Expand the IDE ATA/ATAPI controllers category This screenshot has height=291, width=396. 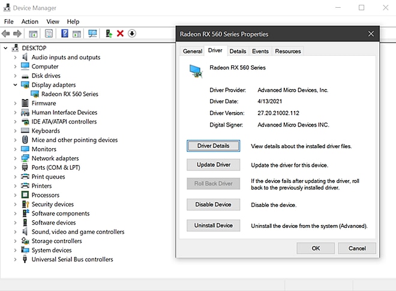pyautogui.click(x=15, y=122)
